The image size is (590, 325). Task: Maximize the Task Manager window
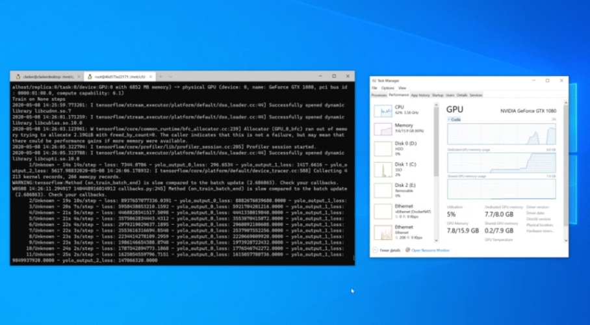(548, 81)
